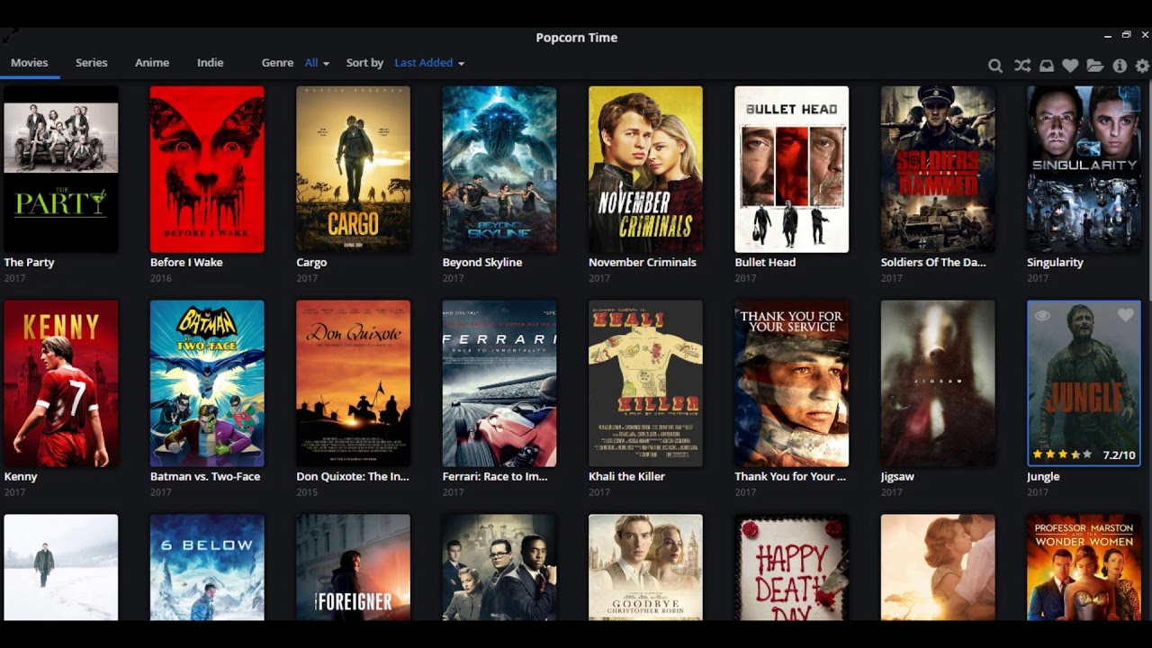The image size is (1152, 648).
Task: Mark Jungle as watched with the eye icon
Action: coord(1044,315)
